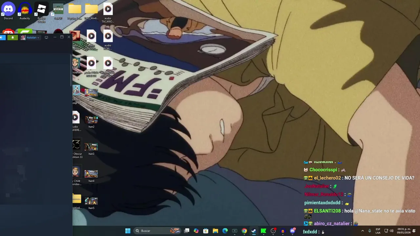This screenshot has height=236, width=420.
Task: Click the microphone icon in the system tray
Action: tap(370, 231)
